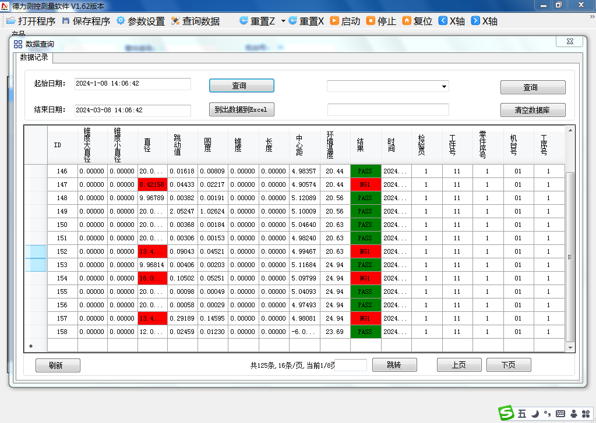Stop measurement with the 停止 icon

coord(371,21)
